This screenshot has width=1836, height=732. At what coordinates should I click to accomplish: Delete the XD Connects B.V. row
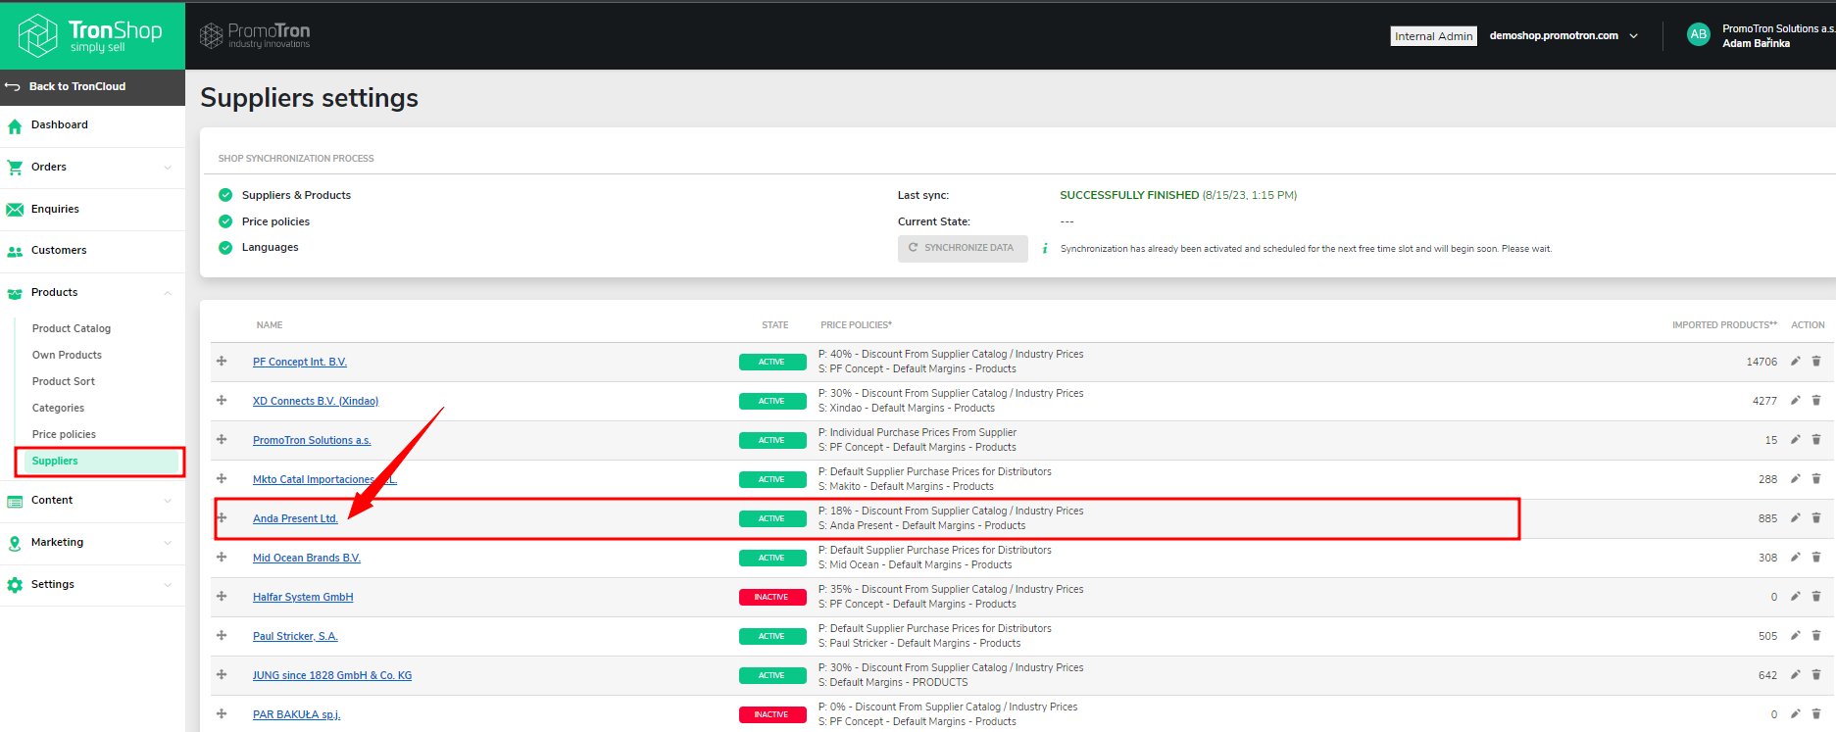click(1816, 401)
